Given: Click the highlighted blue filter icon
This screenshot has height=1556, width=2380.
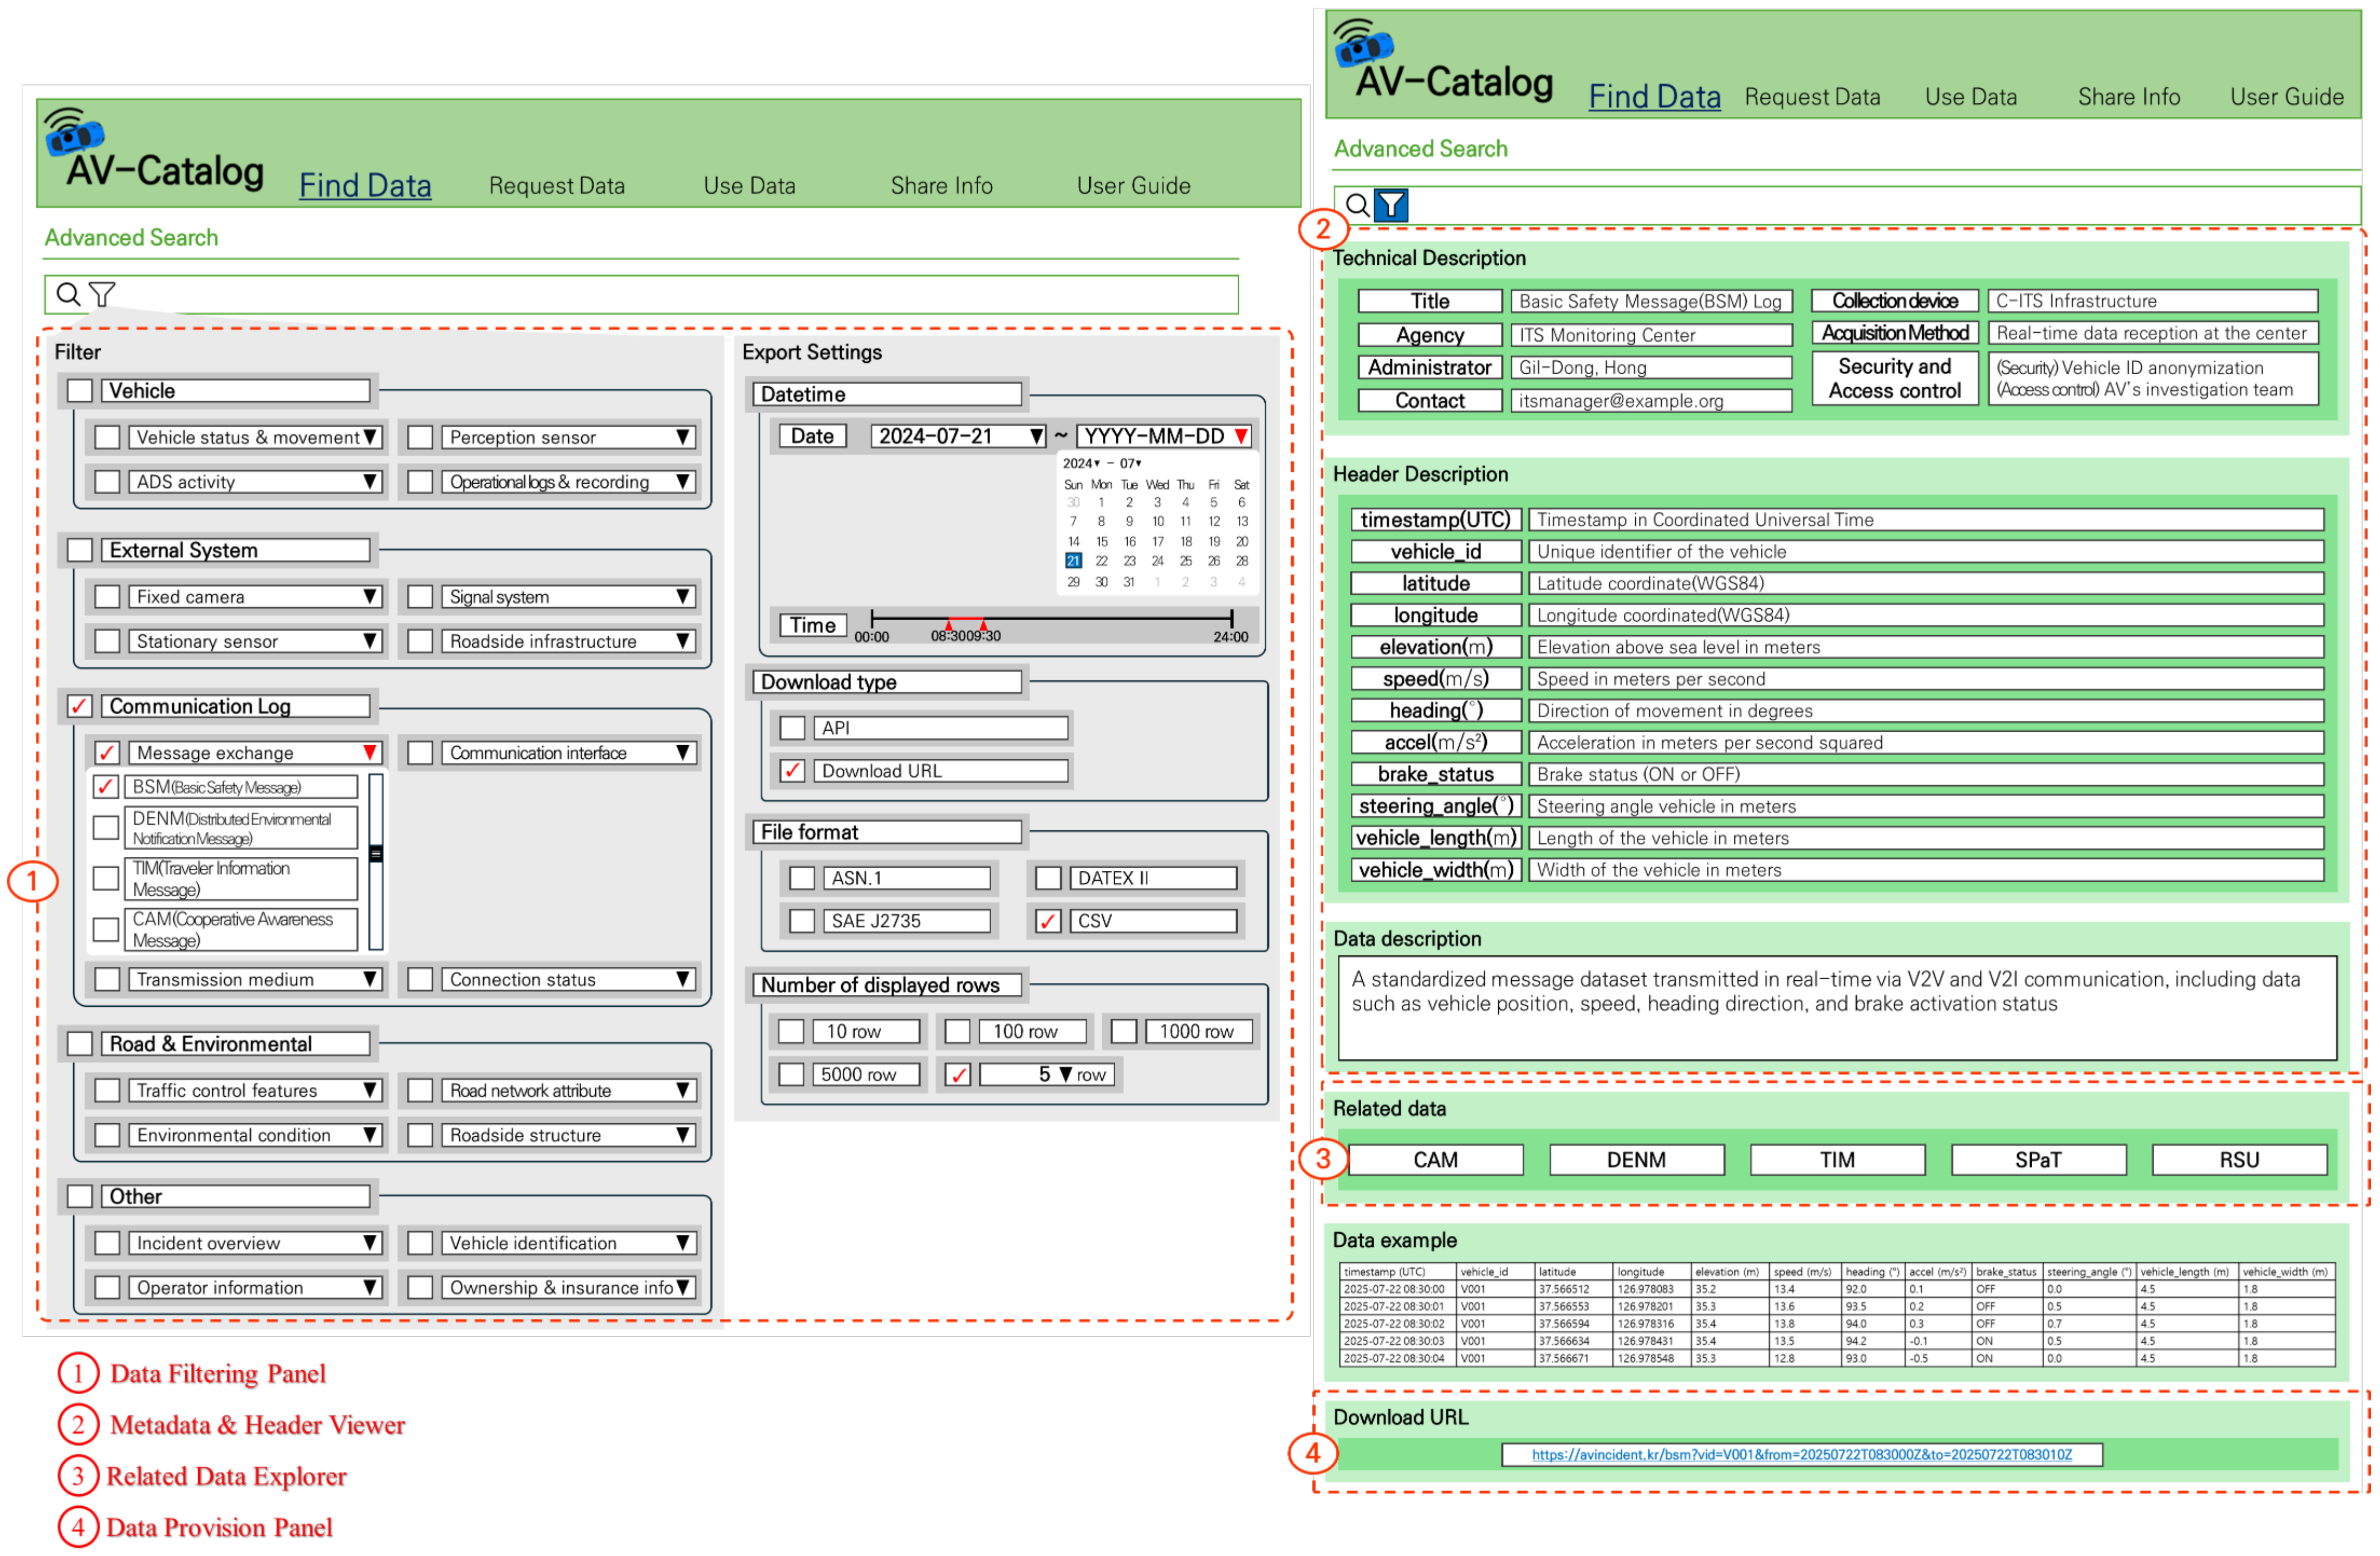Looking at the screenshot, I should click(x=1392, y=205).
